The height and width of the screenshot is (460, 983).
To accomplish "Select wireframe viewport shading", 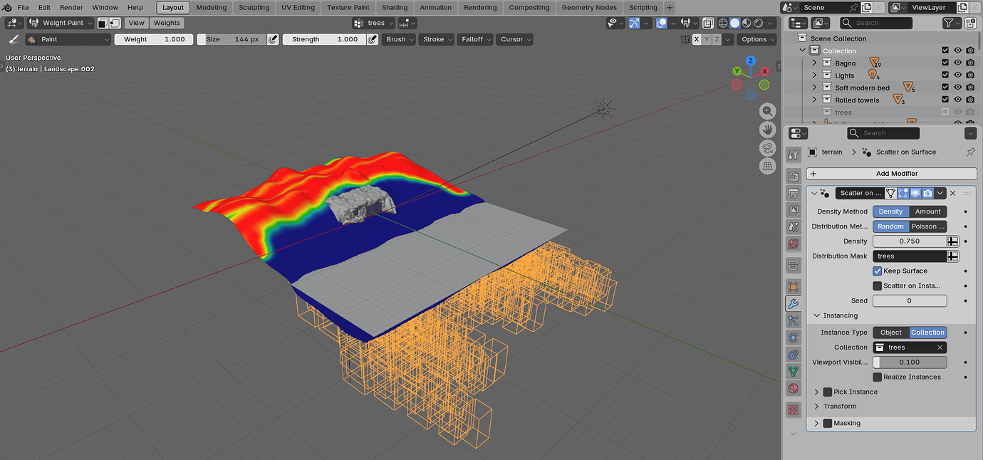I will pos(723,23).
